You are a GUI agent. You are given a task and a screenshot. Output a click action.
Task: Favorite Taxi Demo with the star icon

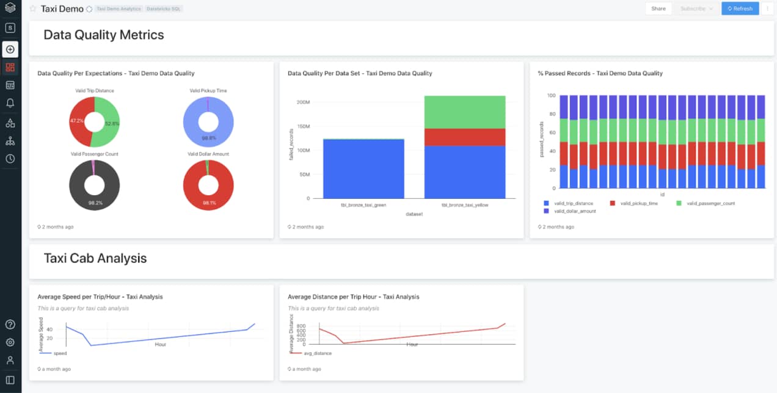(33, 9)
